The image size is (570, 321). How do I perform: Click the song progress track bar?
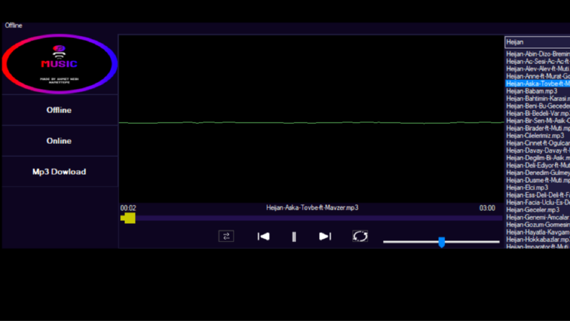pos(311,218)
